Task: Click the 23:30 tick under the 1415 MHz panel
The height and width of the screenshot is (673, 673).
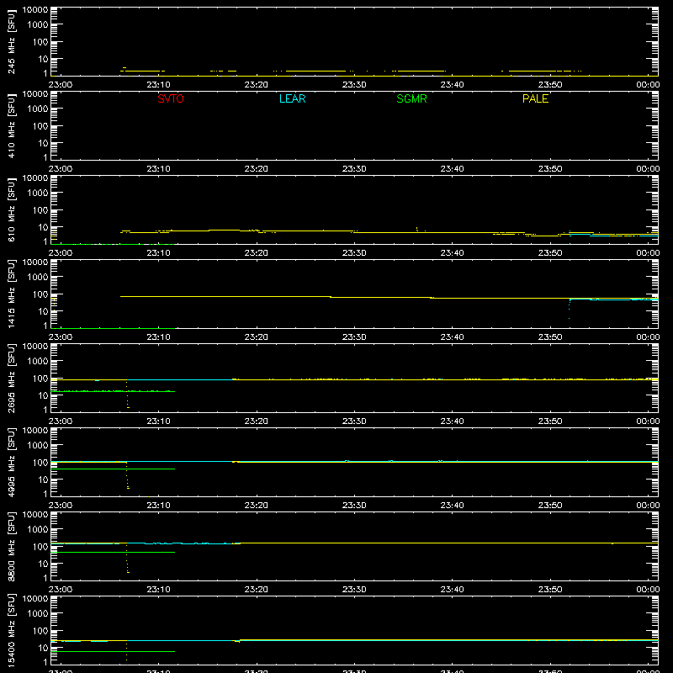Action: (354, 337)
